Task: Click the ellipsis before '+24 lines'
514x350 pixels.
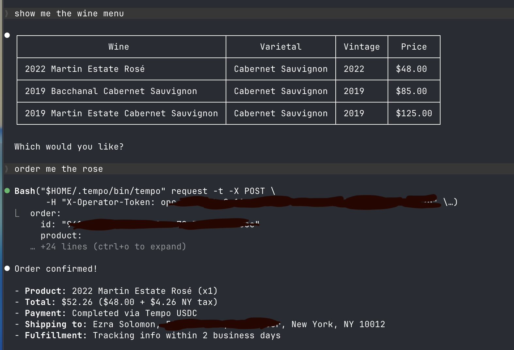Action: (x=32, y=247)
